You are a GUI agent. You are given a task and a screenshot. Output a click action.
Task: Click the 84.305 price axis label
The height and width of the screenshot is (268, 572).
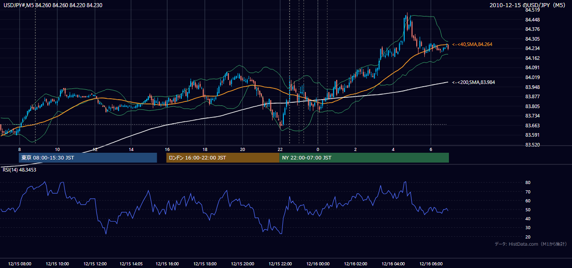[x=532, y=39]
